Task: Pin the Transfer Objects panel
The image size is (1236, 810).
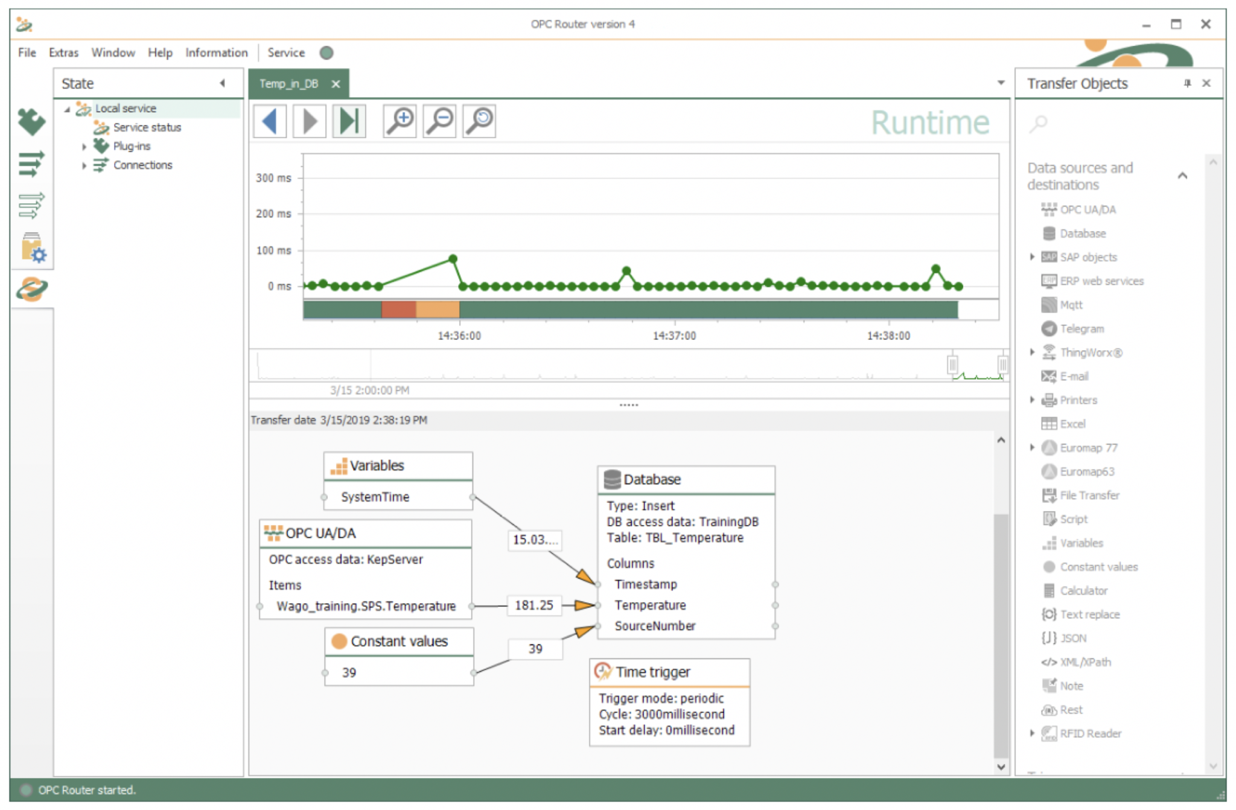Action: click(1187, 83)
